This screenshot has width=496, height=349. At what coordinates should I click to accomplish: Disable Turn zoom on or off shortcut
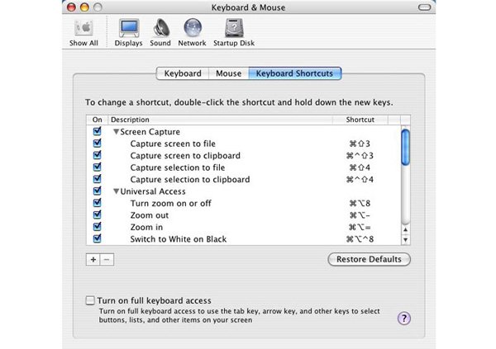[x=97, y=202]
